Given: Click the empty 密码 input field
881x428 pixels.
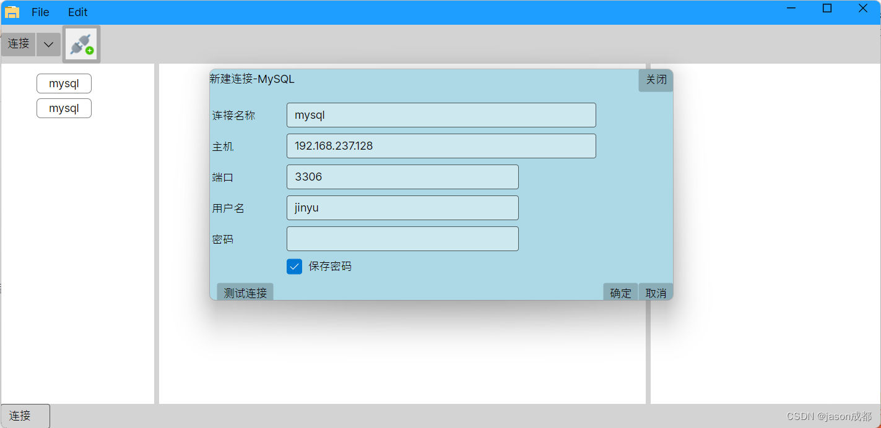Looking at the screenshot, I should (x=402, y=239).
